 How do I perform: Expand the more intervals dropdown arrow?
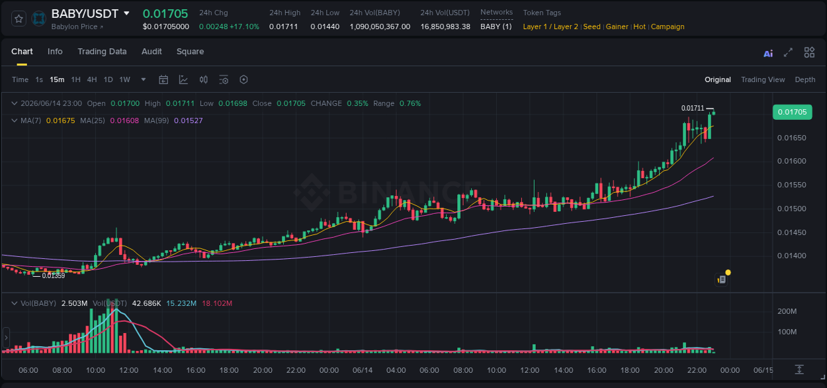144,79
